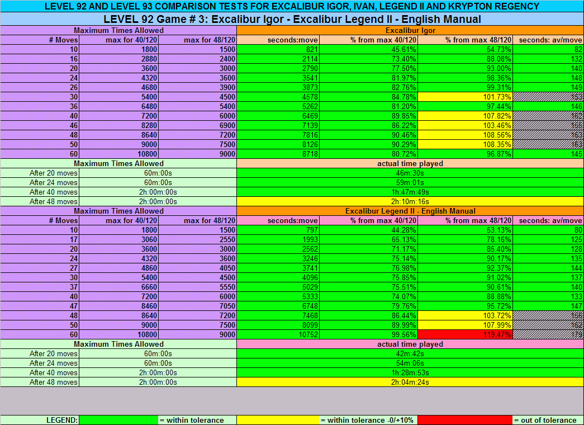Select the max for 40/120 value 8280
Viewport: 584px width, 425px height.
coord(119,126)
